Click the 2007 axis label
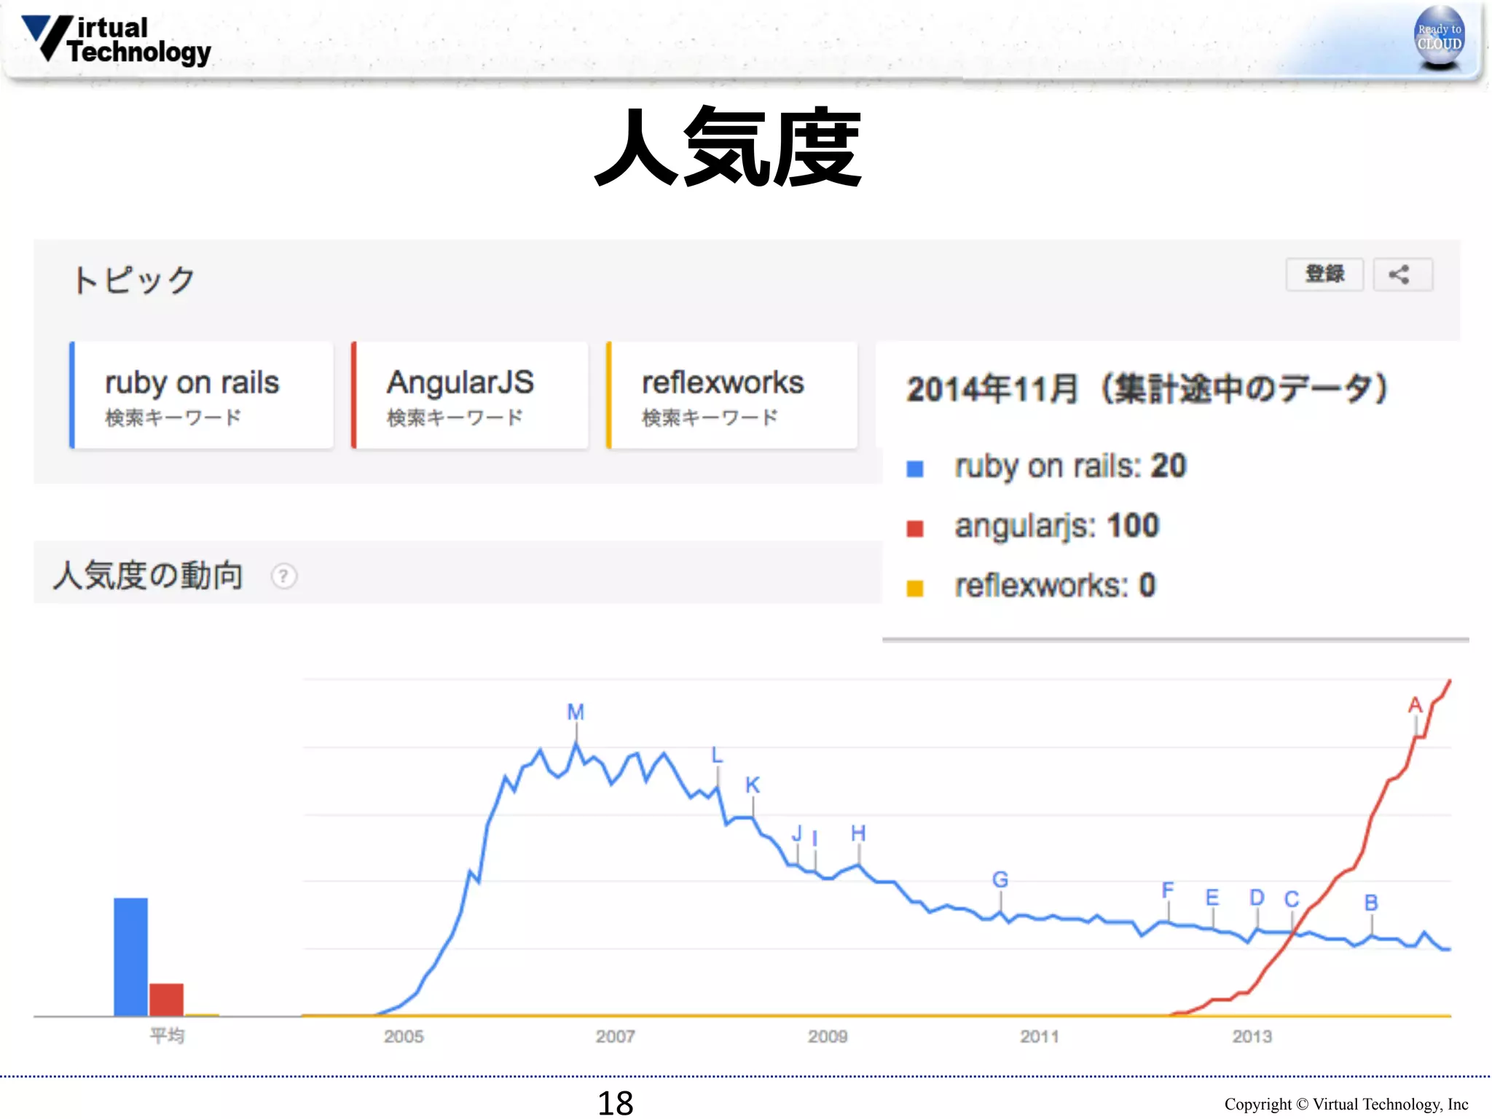 [x=616, y=1036]
